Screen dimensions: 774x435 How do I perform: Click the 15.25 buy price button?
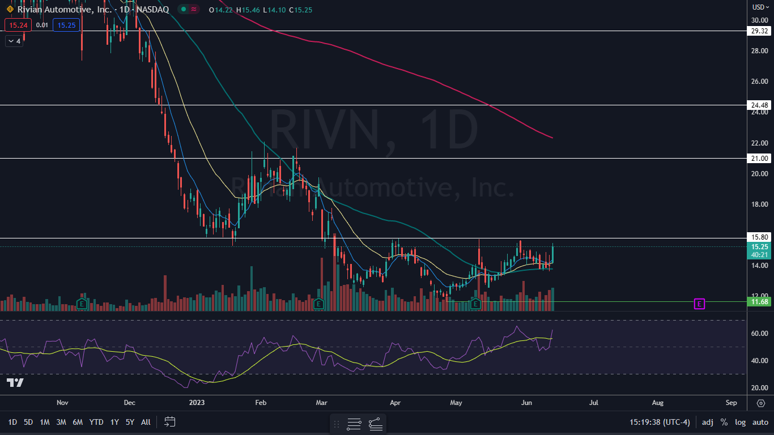66,25
